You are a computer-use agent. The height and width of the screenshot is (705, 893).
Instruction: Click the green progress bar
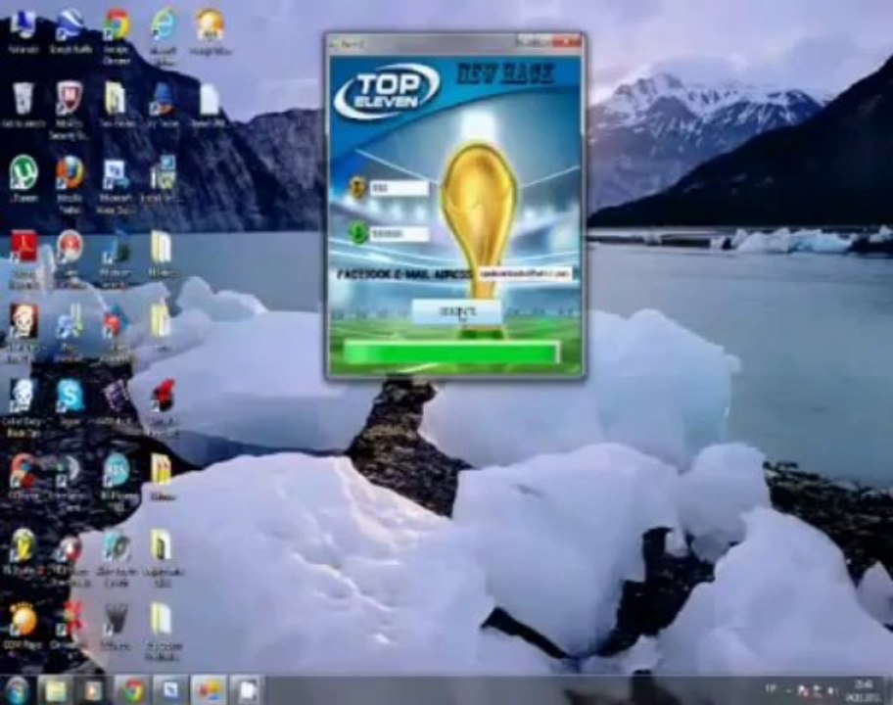click(451, 353)
